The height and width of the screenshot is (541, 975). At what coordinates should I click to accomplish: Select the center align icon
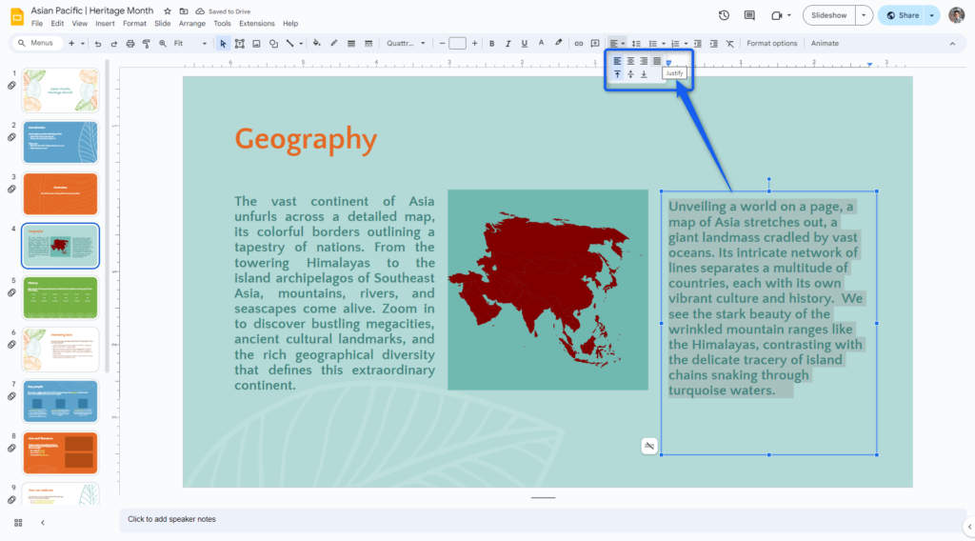click(630, 61)
